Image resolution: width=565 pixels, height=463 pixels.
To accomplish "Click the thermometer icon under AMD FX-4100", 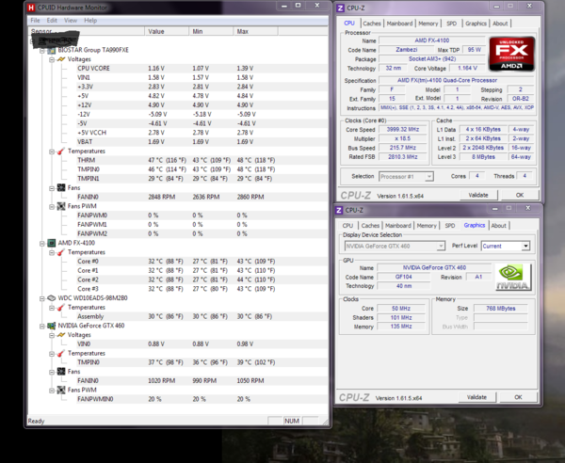I will 61,252.
